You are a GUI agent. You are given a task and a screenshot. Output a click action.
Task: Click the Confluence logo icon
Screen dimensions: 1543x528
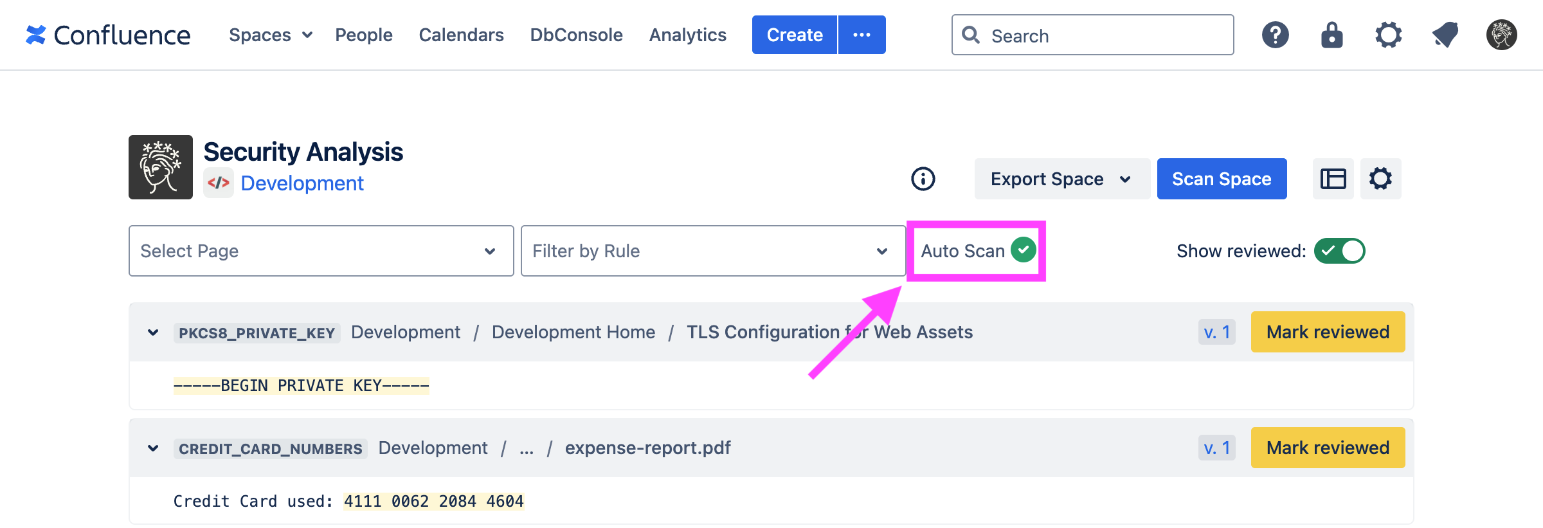click(x=36, y=35)
